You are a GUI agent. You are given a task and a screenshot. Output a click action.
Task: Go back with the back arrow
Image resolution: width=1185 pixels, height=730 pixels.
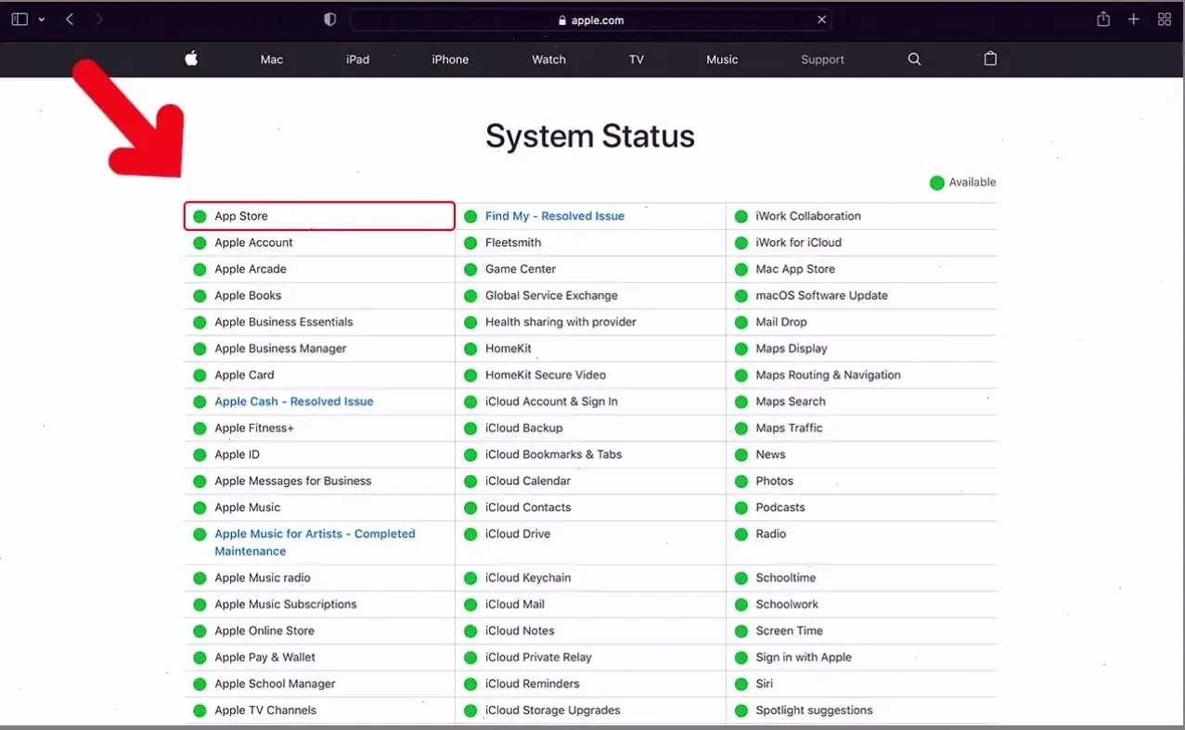[70, 19]
